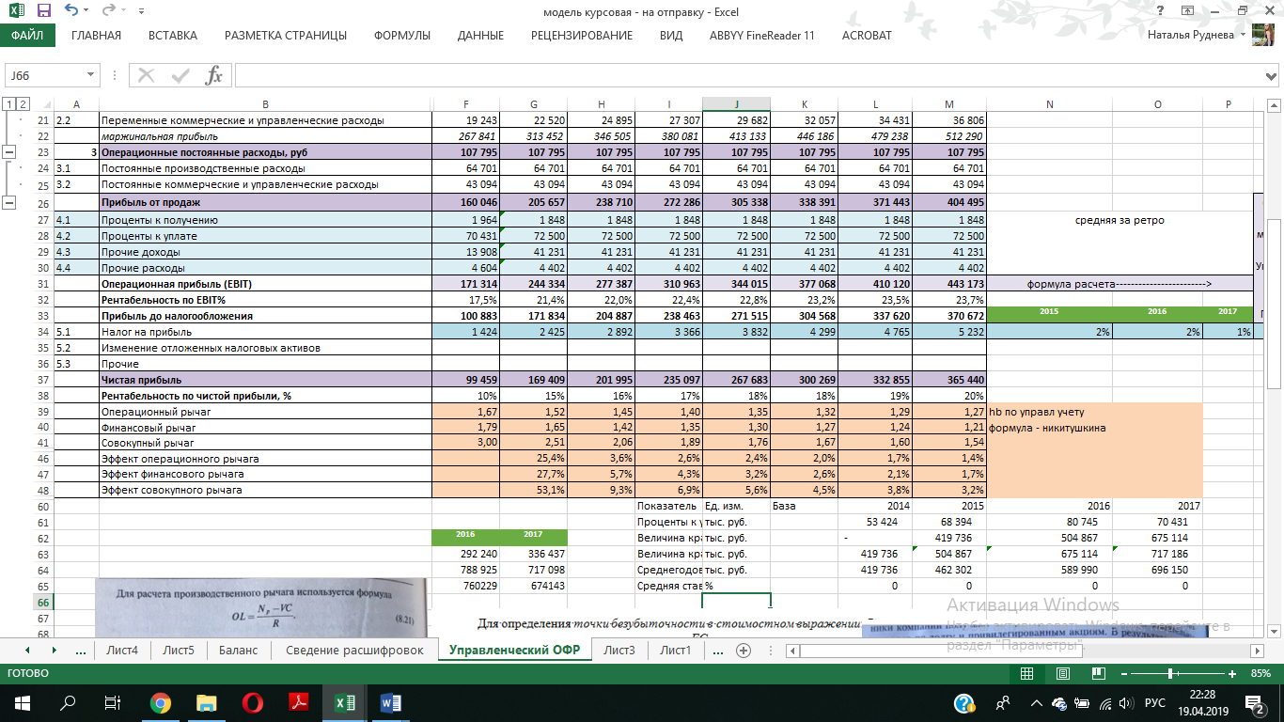Screen dimensions: 1284x722
Task: Collapse the outline group at row 26
Action: pos(10,202)
